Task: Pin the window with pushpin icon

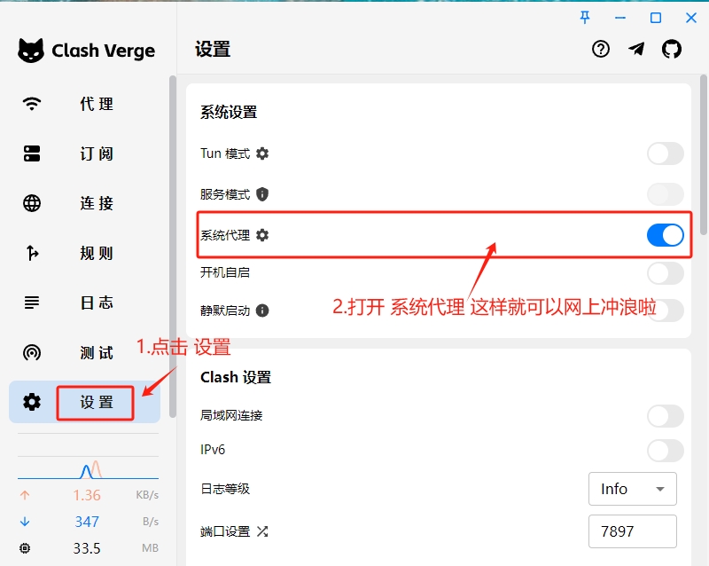Action: [x=585, y=18]
